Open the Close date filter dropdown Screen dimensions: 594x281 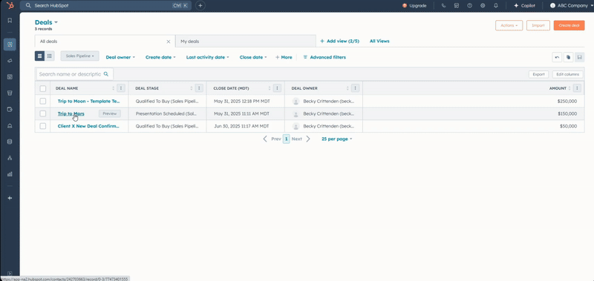click(253, 57)
